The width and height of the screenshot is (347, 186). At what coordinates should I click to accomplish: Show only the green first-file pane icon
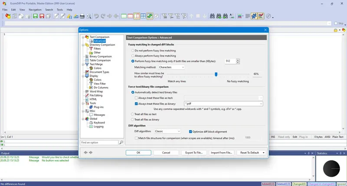pyautogui.click(x=124, y=16)
